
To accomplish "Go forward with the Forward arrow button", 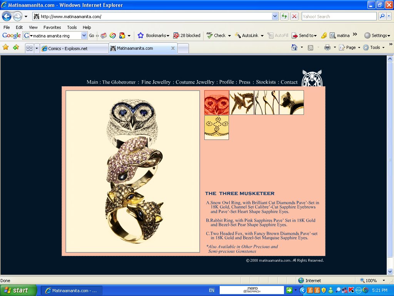I will coord(17,17).
